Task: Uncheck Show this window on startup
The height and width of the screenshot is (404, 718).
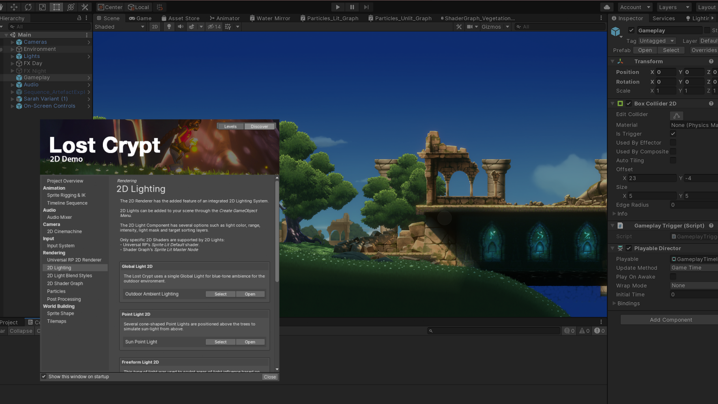Action: point(44,376)
